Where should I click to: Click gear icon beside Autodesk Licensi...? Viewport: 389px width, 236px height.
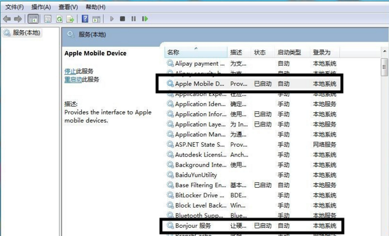(x=170, y=154)
